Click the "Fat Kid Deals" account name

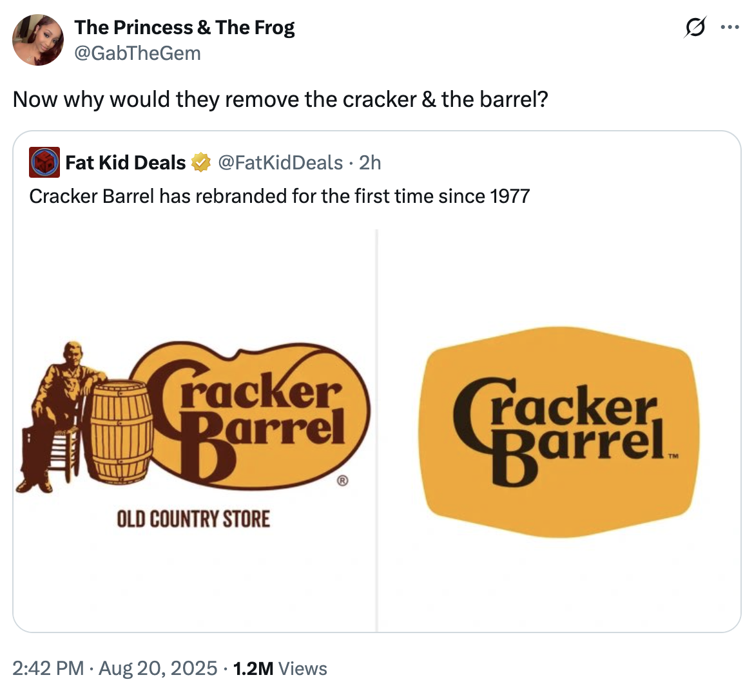pos(126,163)
